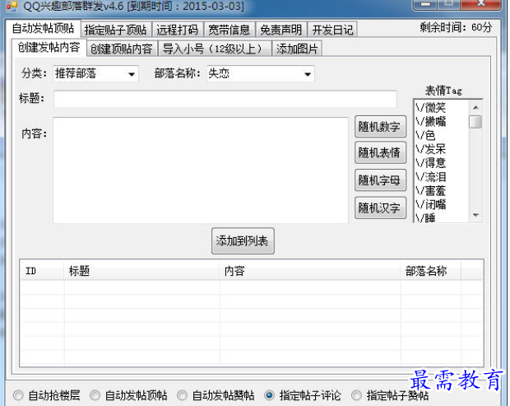Select the 创建顶贴内容 sub-tab
Screen dimensions: 510x406
(122, 49)
